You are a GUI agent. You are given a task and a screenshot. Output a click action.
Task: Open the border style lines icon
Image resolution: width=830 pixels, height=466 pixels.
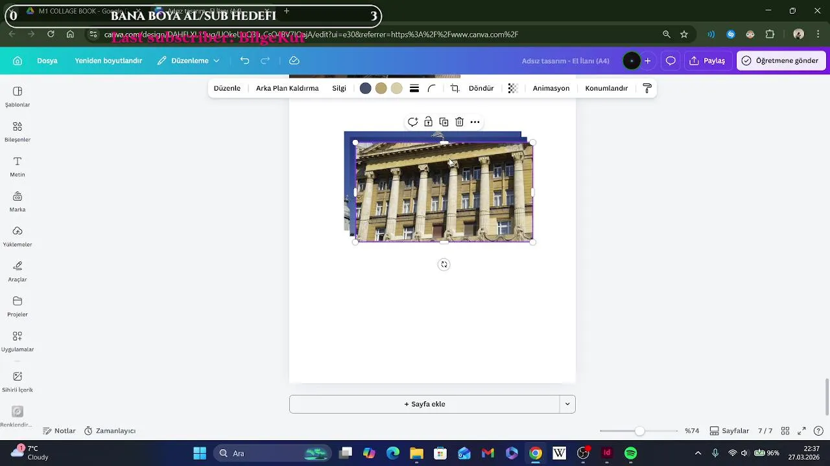pos(414,89)
